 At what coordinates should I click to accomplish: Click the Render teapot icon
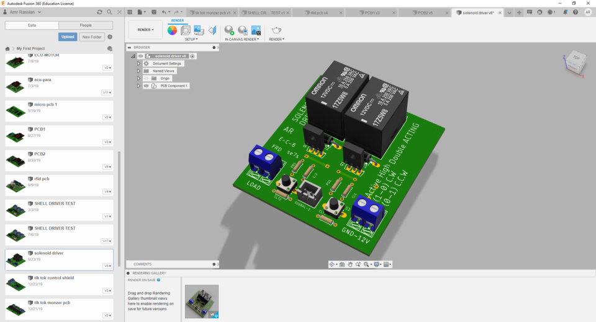(x=276, y=30)
